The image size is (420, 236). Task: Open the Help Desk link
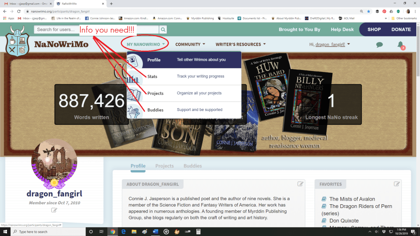pyautogui.click(x=342, y=29)
